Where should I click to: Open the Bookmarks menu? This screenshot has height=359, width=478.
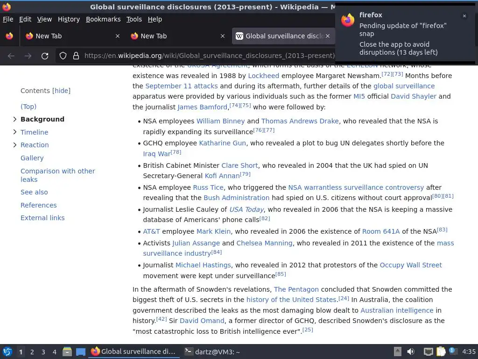point(103,19)
